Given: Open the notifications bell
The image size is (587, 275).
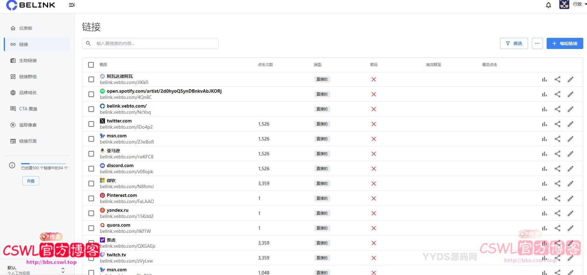Looking at the screenshot, I should [549, 5].
